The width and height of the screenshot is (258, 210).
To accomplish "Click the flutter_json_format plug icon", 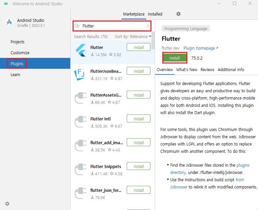I will pyautogui.click(x=81, y=193).
